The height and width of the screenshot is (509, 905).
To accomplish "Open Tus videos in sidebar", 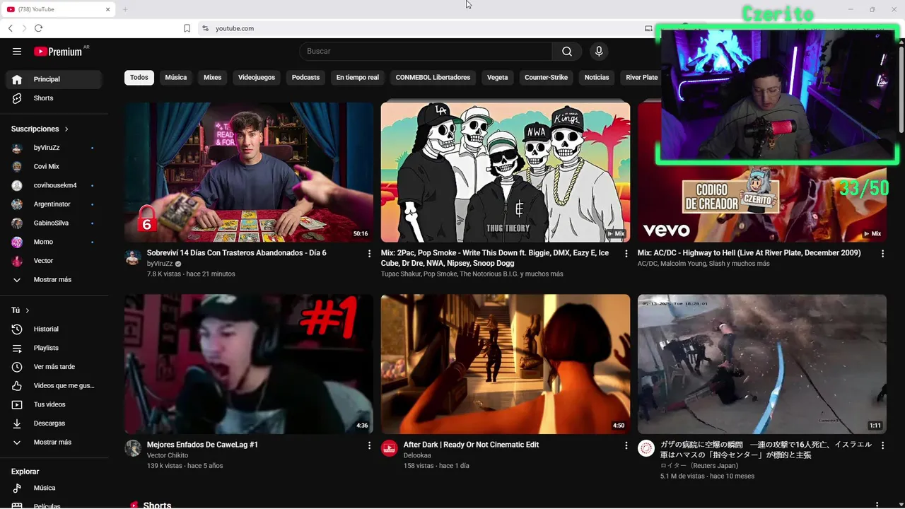I will (54, 404).
